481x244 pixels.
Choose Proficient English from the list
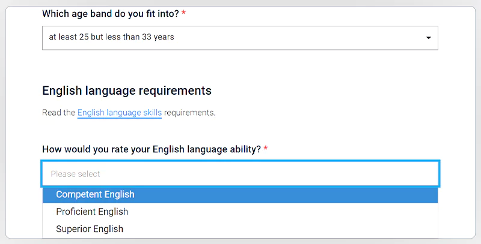click(92, 212)
